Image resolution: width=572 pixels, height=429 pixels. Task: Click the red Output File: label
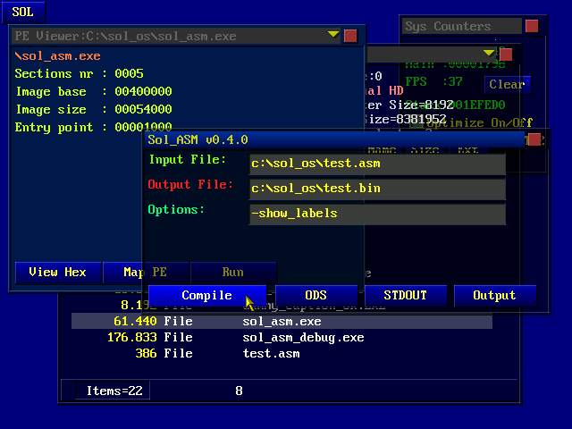190,185
